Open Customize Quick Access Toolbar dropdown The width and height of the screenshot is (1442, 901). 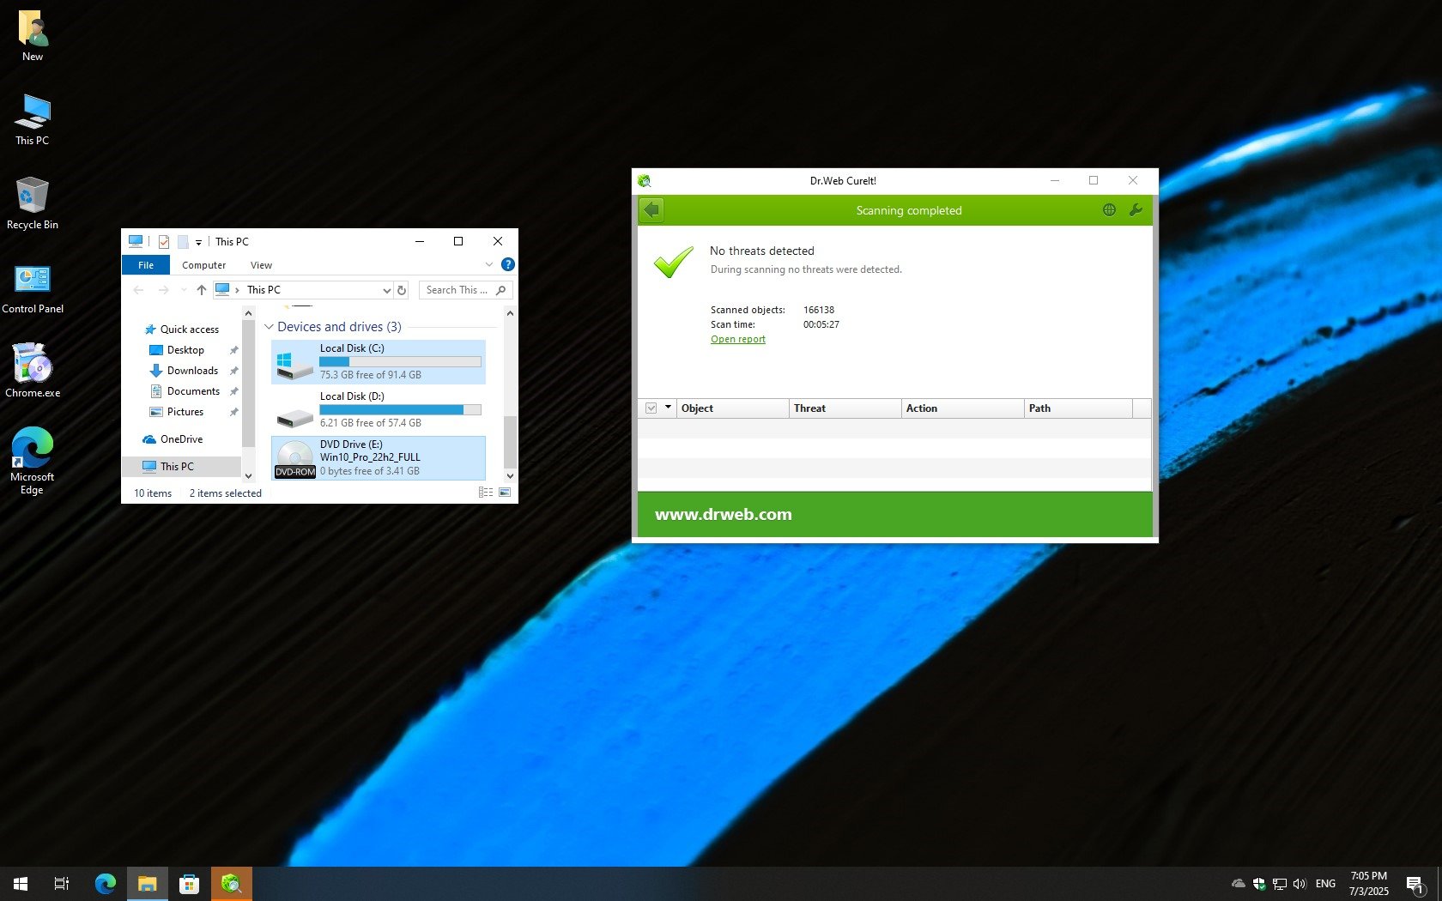pos(198,242)
